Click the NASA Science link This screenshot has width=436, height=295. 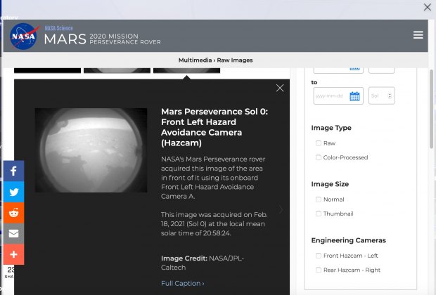[58, 28]
